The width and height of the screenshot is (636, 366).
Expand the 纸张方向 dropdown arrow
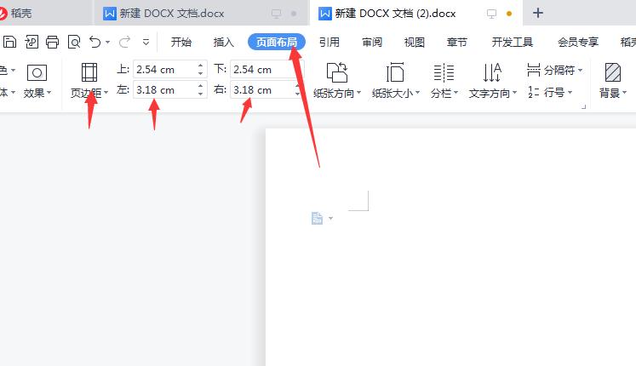pyautogui.click(x=358, y=93)
